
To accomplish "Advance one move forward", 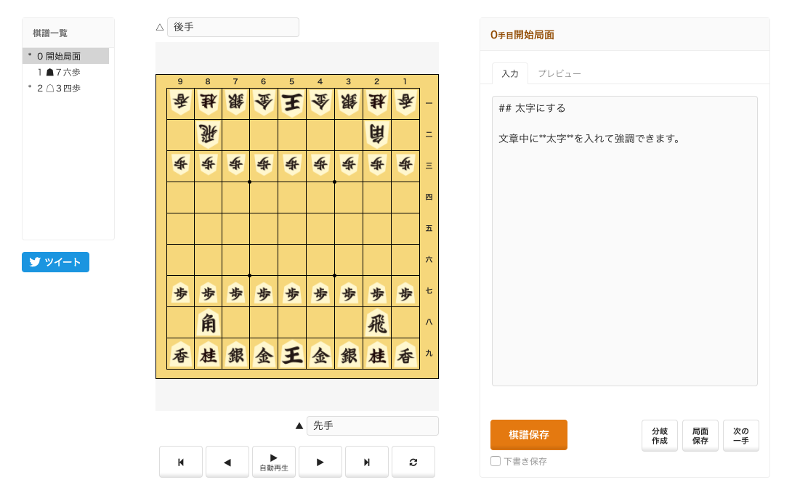I will pos(320,462).
